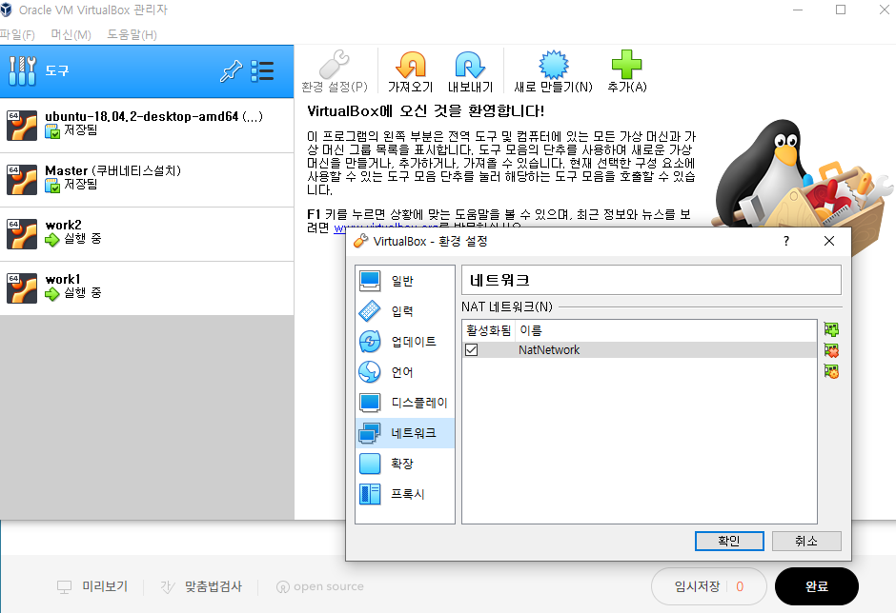Click the 내보내기 export icon
Viewport: 896px width, 613px height.
coord(470,64)
